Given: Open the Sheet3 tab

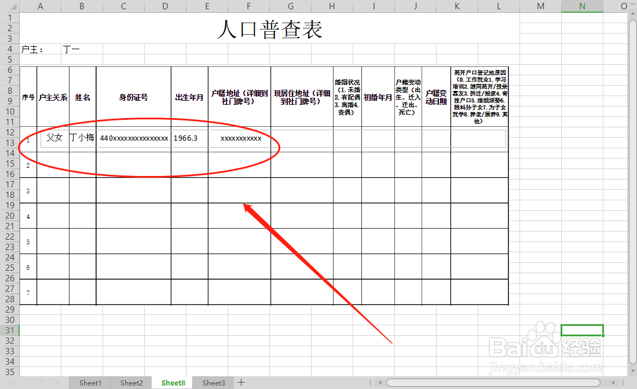Looking at the screenshot, I should 213,383.
